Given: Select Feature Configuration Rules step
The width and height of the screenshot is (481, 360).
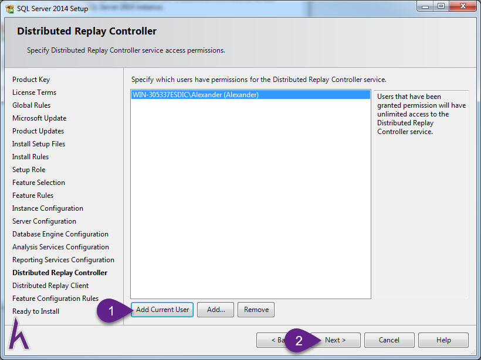Looking at the screenshot, I should pos(56,298).
